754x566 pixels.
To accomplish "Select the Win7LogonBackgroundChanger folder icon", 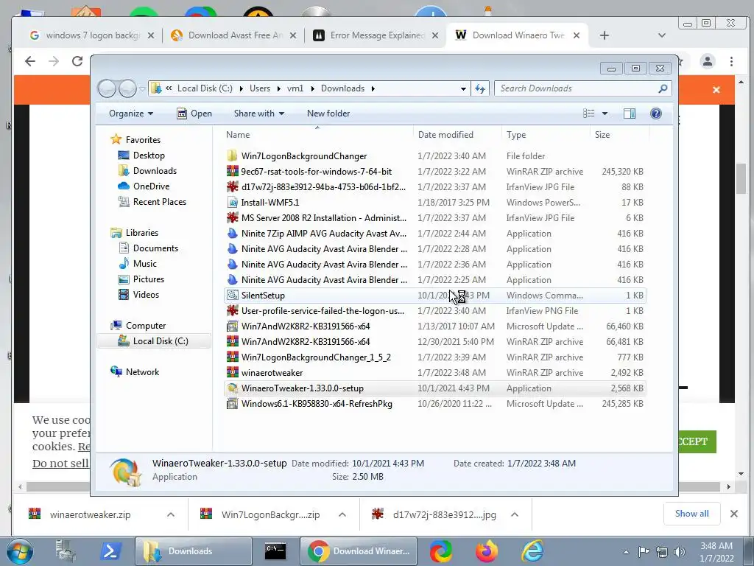I will [x=232, y=156].
